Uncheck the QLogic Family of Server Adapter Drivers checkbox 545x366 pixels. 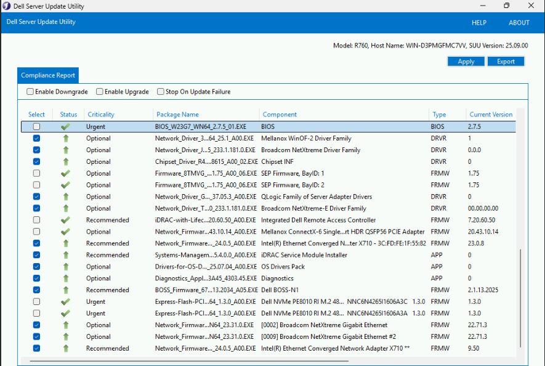36,197
